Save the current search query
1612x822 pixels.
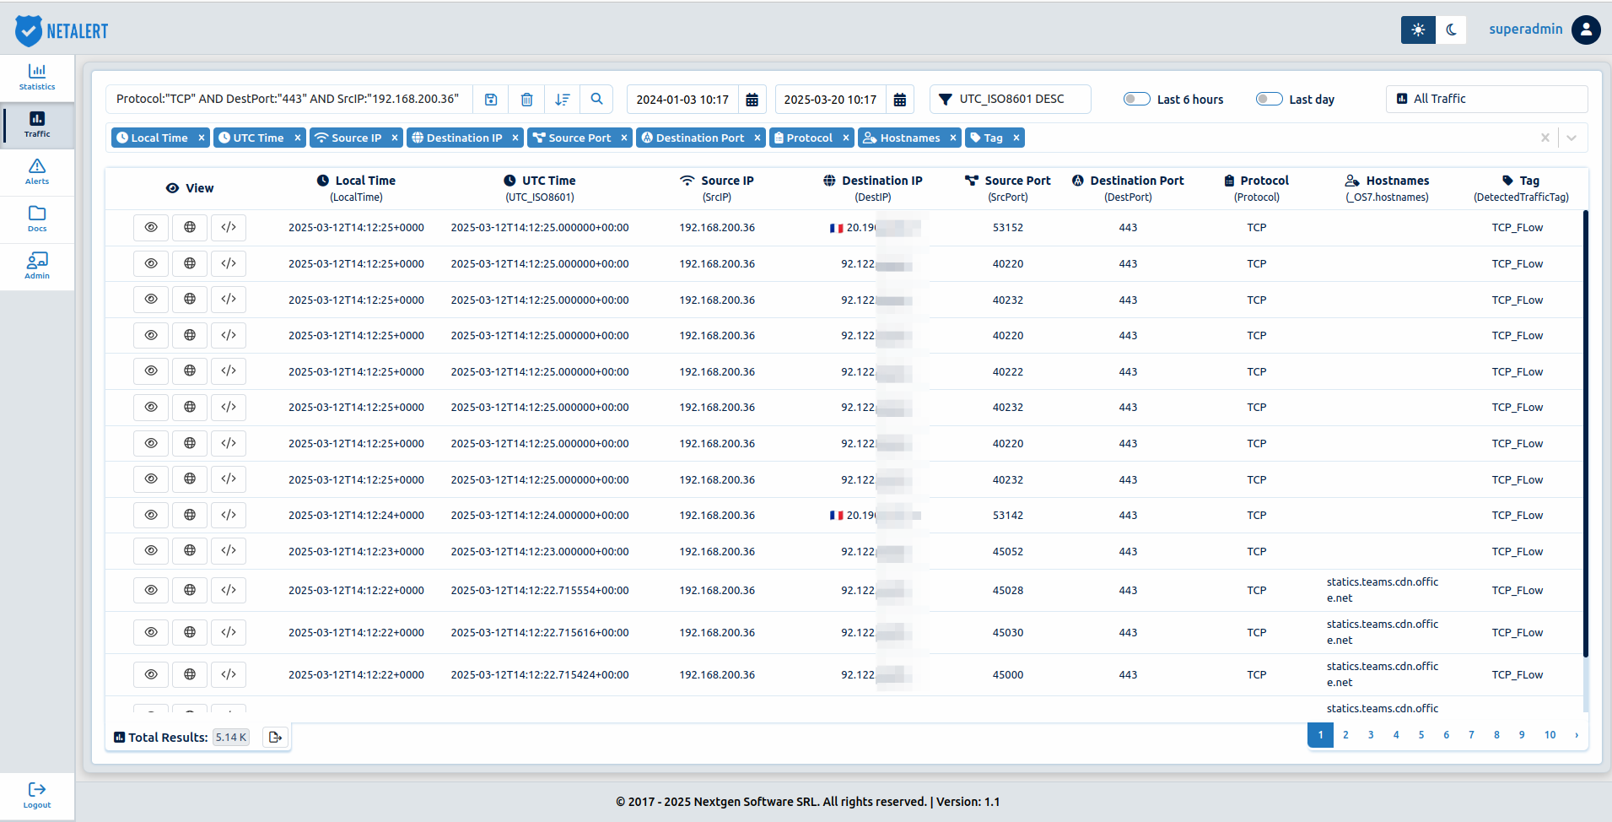pyautogui.click(x=491, y=100)
